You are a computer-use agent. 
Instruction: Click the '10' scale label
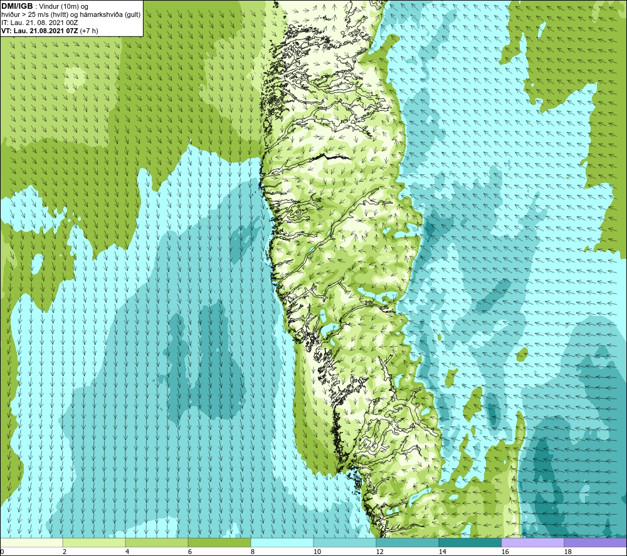pos(317,552)
